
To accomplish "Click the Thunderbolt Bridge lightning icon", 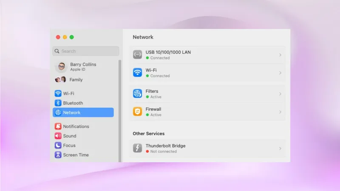I will pos(137,148).
